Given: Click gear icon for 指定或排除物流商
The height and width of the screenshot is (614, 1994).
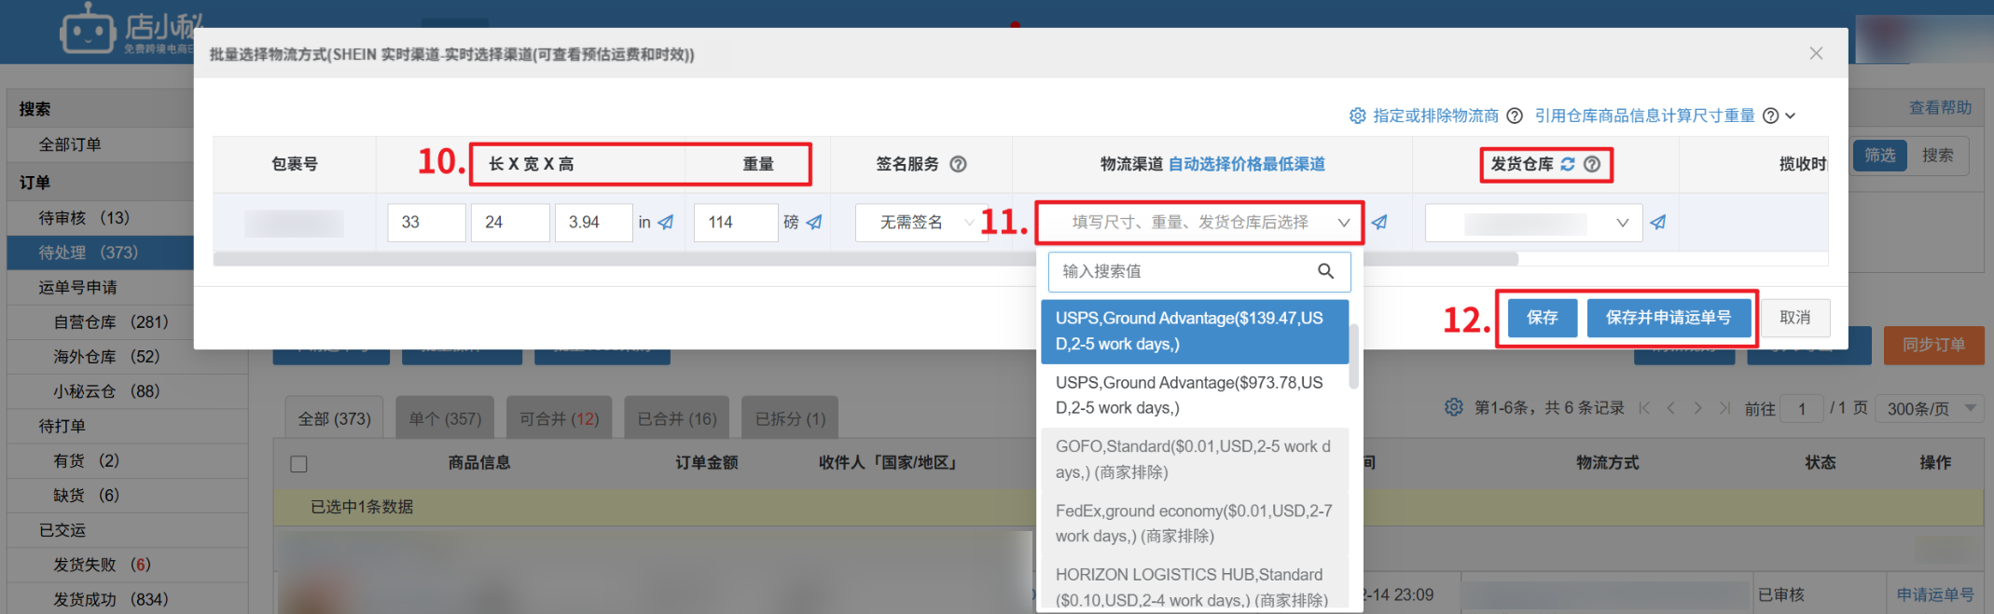Looking at the screenshot, I should click(x=1358, y=116).
